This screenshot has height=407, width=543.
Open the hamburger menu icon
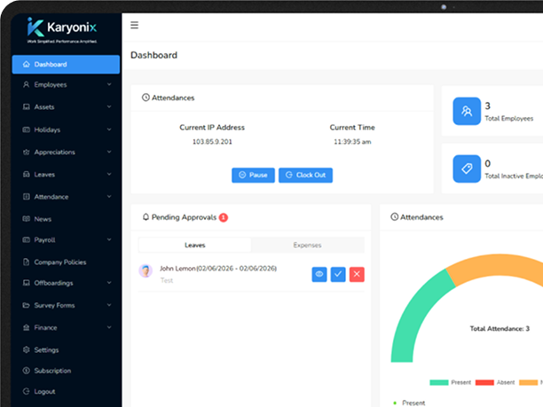134,25
